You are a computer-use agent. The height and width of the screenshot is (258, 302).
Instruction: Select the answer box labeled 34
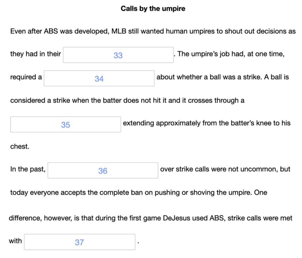tap(99, 78)
